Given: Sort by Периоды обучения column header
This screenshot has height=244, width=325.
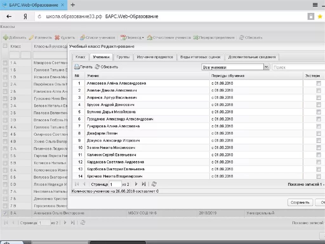Looking at the screenshot, I should click(256, 76).
